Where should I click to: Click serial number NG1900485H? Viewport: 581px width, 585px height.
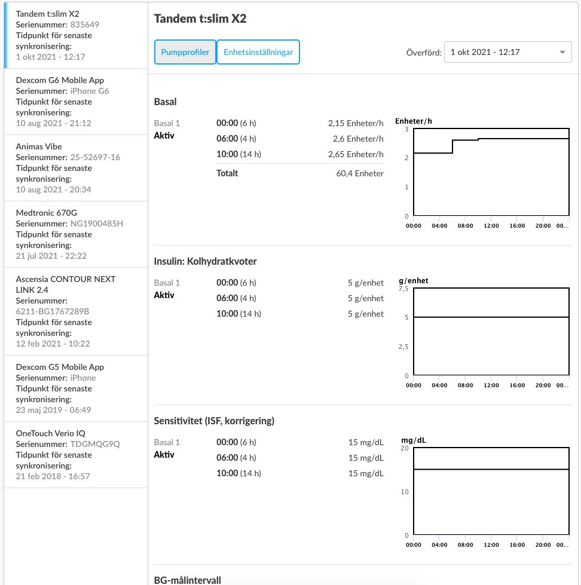97,223
